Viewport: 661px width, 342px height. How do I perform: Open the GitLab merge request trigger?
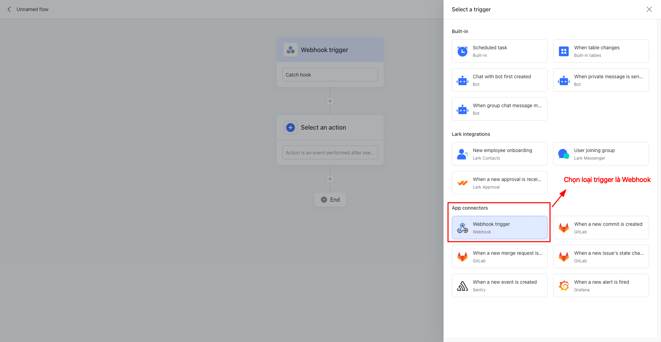coord(499,256)
